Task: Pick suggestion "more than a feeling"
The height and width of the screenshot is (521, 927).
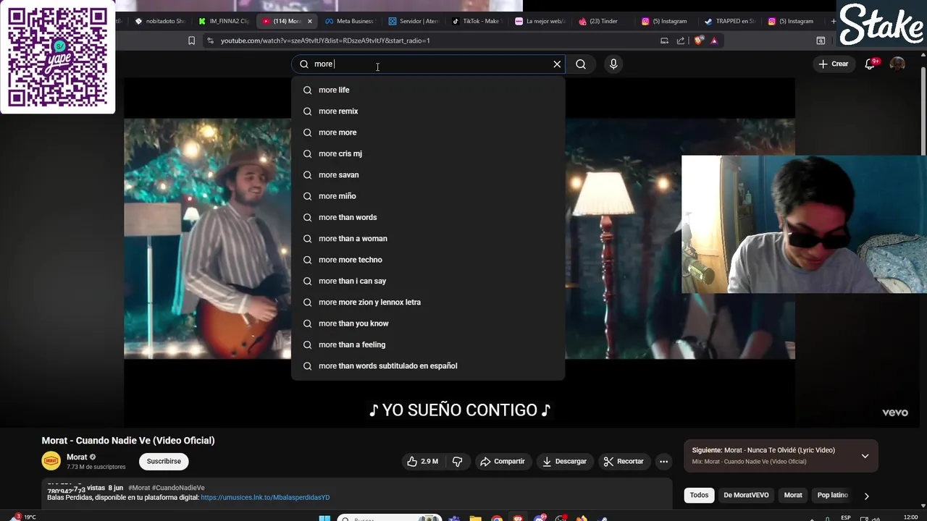Action: pos(428,344)
